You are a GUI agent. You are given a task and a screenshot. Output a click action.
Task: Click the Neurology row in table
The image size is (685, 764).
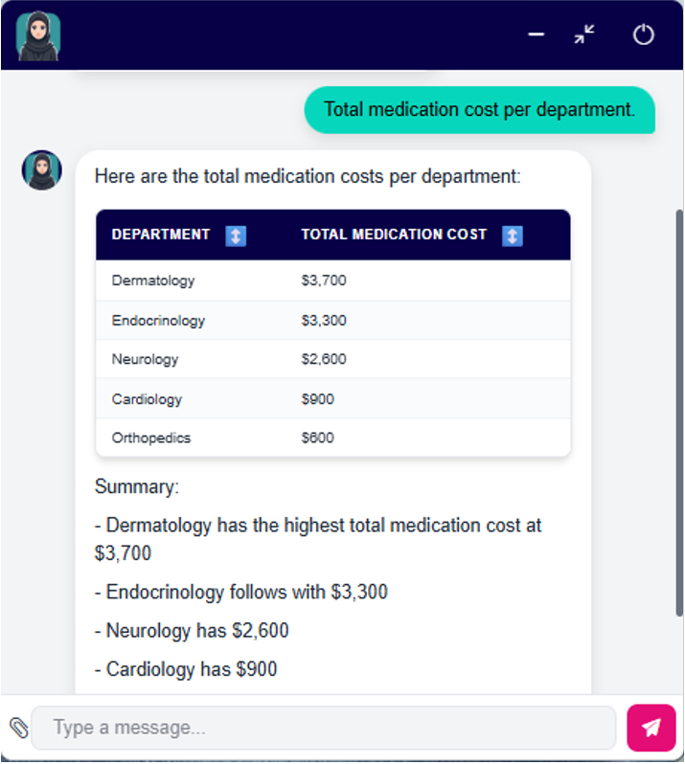332,360
